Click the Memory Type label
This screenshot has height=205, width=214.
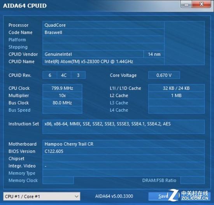coord(22,173)
